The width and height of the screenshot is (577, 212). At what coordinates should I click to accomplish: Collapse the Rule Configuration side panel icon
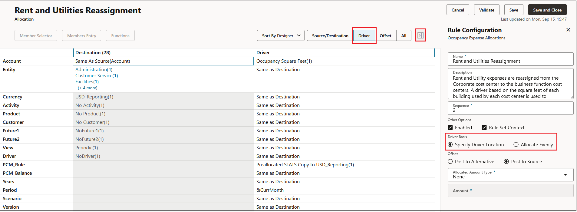click(x=420, y=35)
